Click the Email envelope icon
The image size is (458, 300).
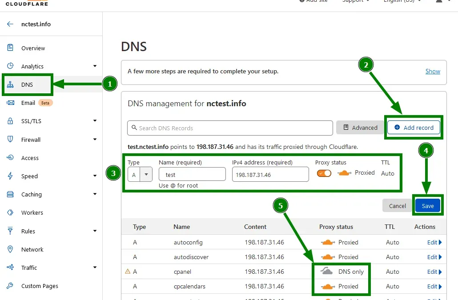[x=10, y=103]
